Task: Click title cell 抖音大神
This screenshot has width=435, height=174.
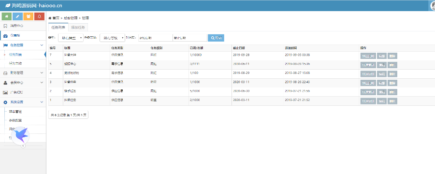Action: click(70, 55)
